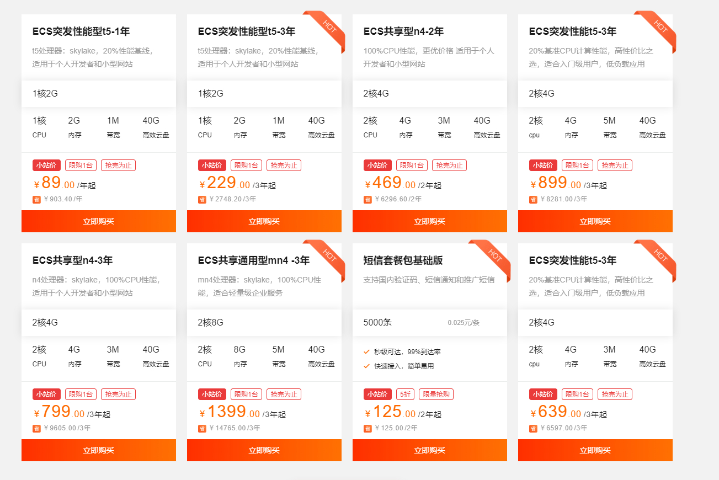Select the ECS共享型n4-2年 heading
The image size is (719, 480).
coord(403,31)
